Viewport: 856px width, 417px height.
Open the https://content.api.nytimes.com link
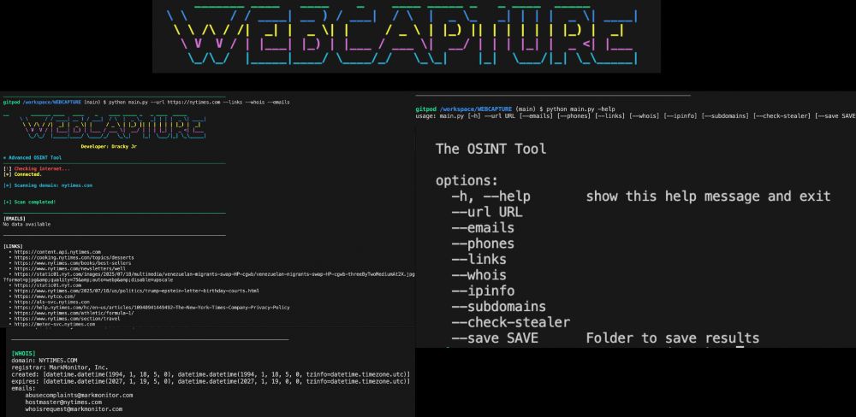click(57, 252)
